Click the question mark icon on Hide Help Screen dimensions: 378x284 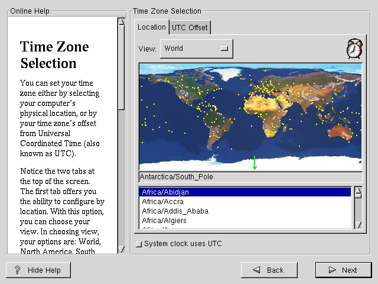[18, 270]
